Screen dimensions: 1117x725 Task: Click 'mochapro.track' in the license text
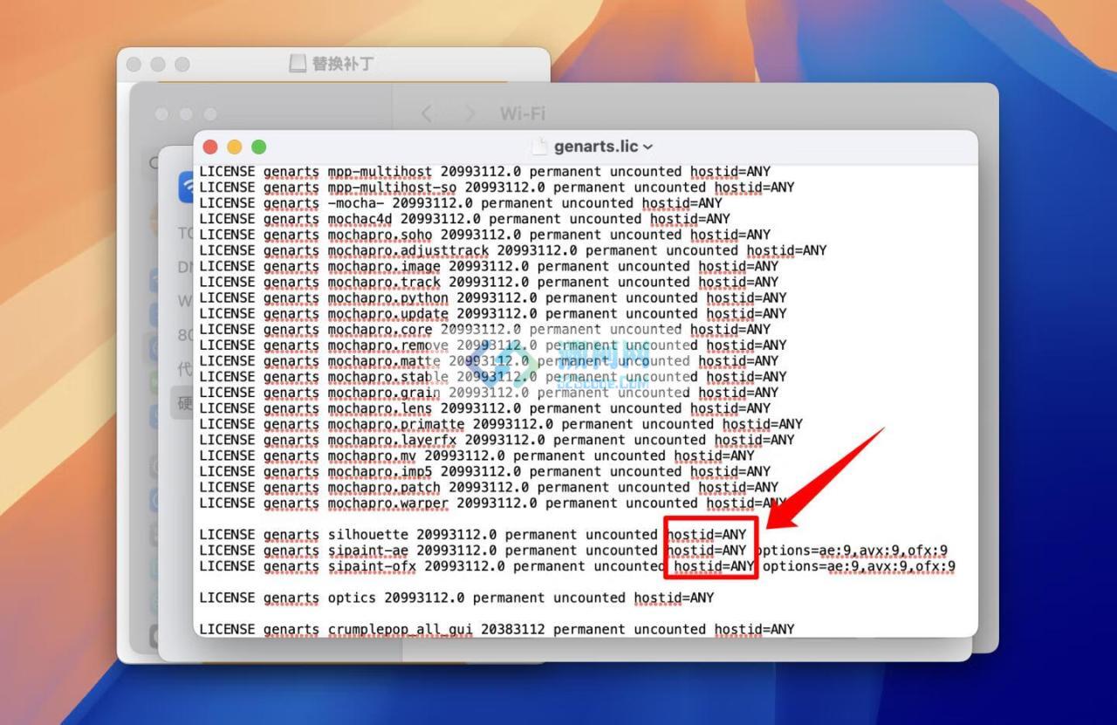[x=384, y=282]
